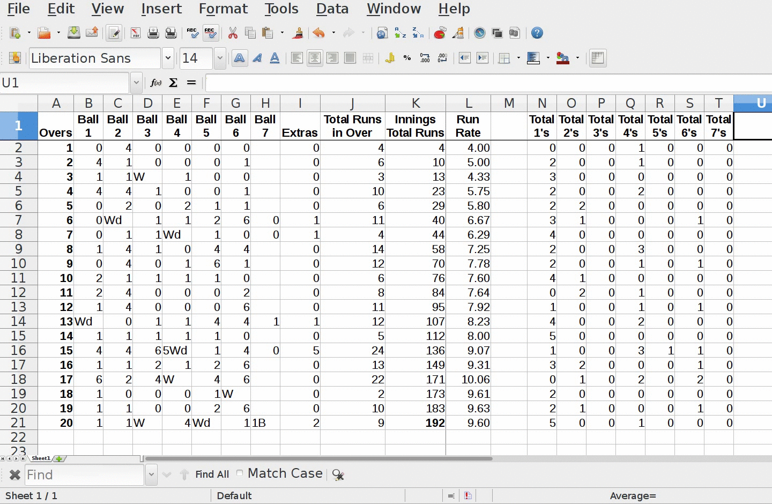Toggle Bold formatting button
The height and width of the screenshot is (504, 772).
point(240,58)
